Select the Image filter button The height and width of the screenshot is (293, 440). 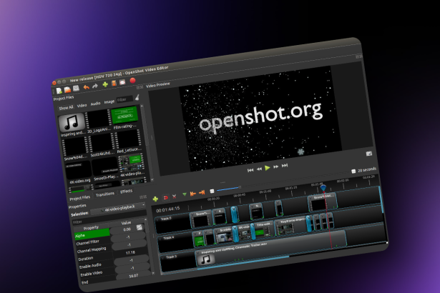coord(109,101)
